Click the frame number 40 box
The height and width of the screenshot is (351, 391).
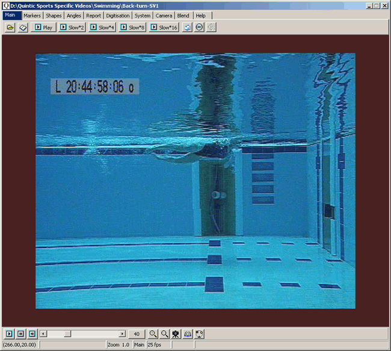pyautogui.click(x=137, y=334)
